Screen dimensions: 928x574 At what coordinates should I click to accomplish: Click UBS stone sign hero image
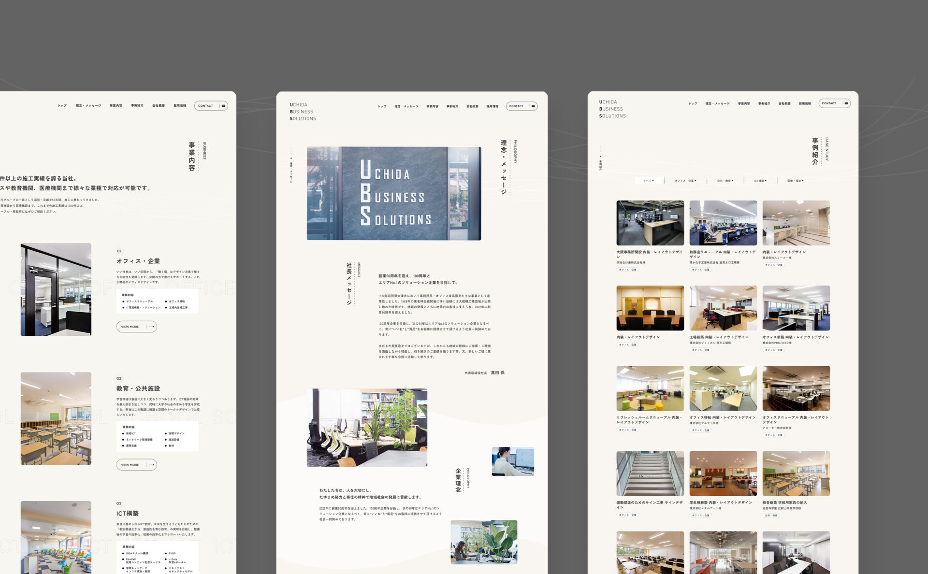point(394,193)
